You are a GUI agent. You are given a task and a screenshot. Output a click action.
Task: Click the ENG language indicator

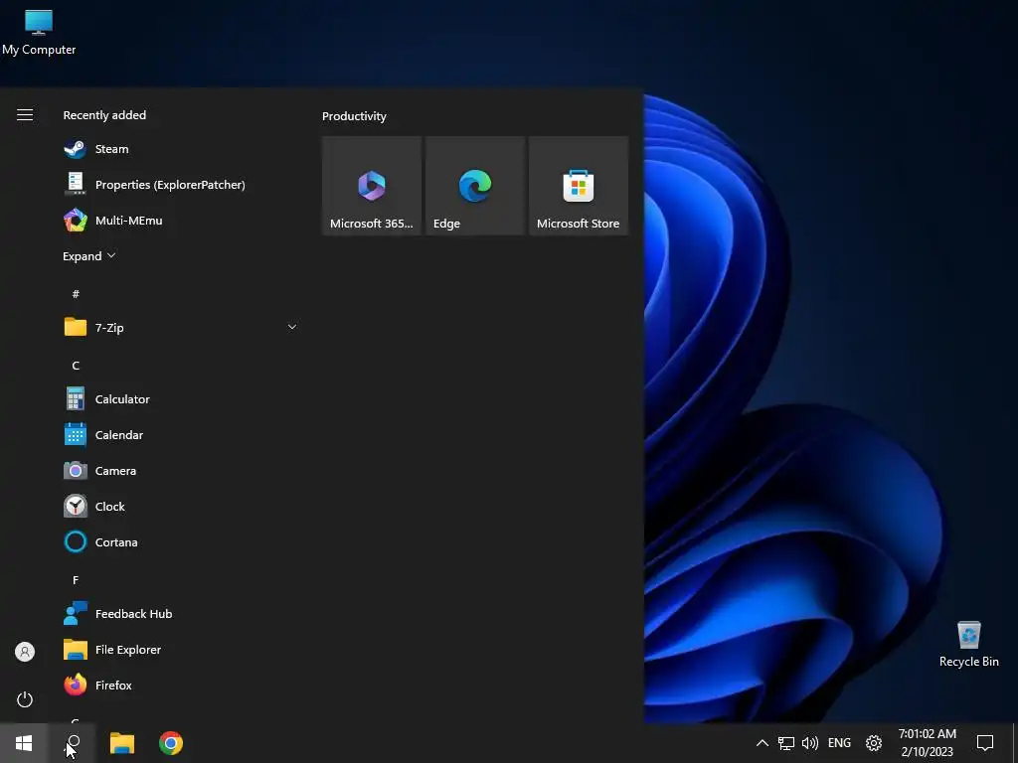point(839,743)
